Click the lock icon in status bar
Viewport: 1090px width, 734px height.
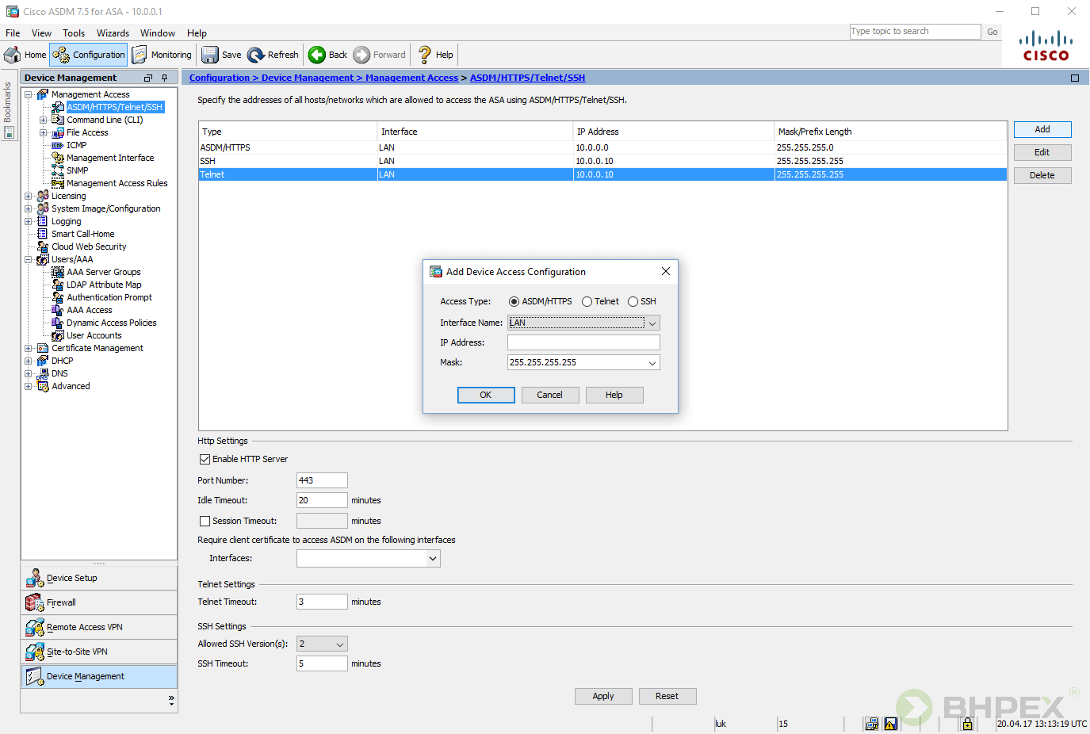967,723
